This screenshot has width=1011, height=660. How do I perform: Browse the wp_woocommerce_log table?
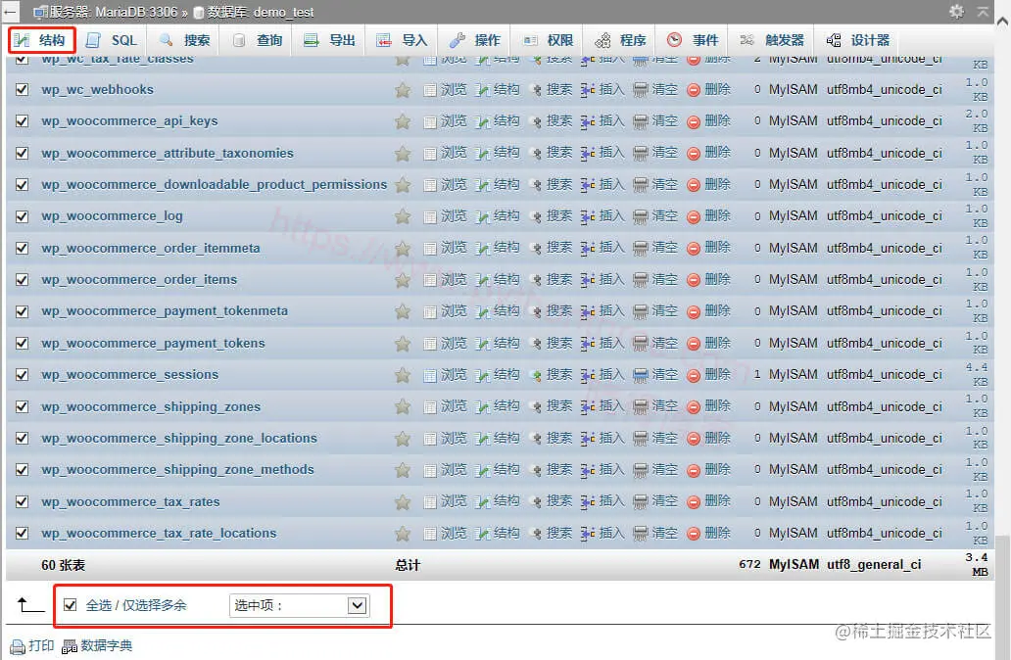(453, 216)
